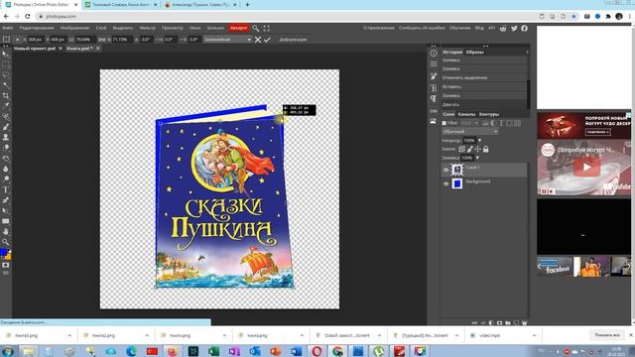
Task: Click the foreground blue color swatch
Action: click(x=4, y=253)
